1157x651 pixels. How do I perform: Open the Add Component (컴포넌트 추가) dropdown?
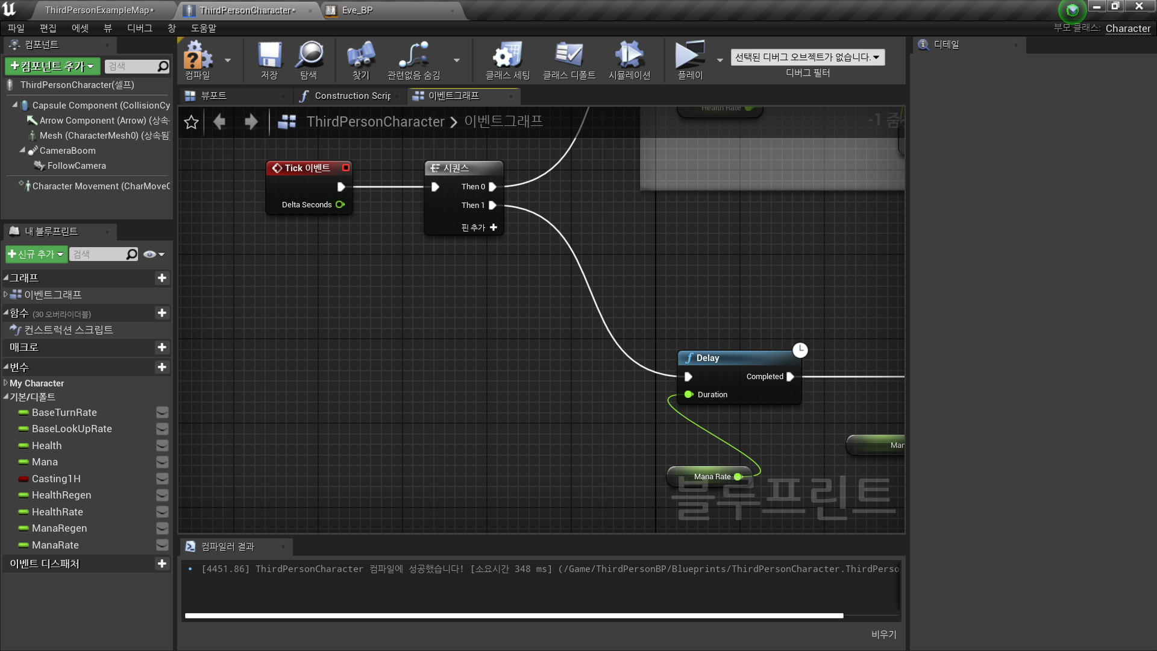click(52, 66)
